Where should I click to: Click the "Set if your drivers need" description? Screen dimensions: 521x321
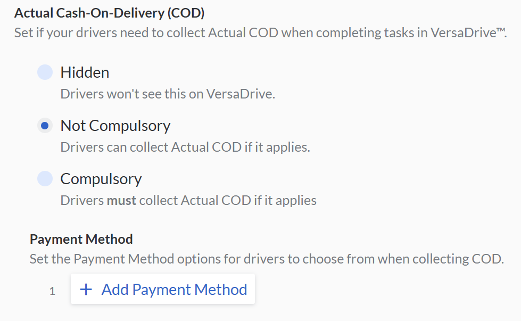(260, 33)
